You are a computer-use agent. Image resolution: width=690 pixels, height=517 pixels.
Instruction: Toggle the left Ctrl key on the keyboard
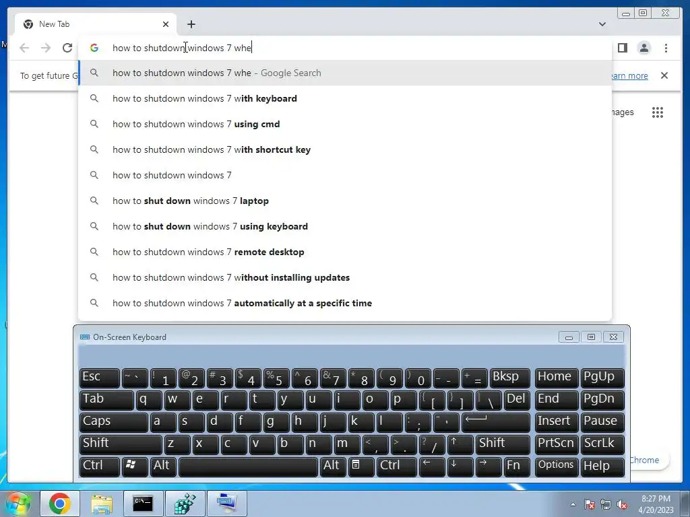(x=100, y=467)
